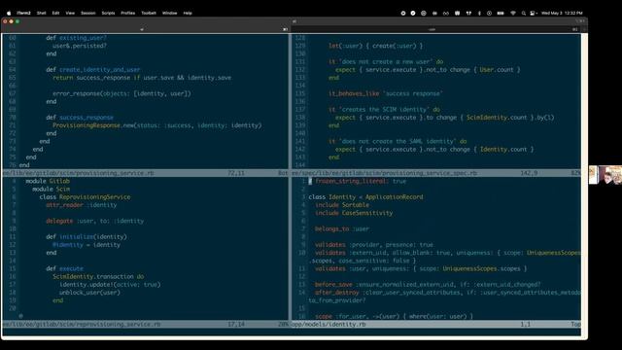This screenshot has width=622, height=350.
Task: Click 'it does not create the SAML identity' line
Action: pyautogui.click(x=397, y=141)
